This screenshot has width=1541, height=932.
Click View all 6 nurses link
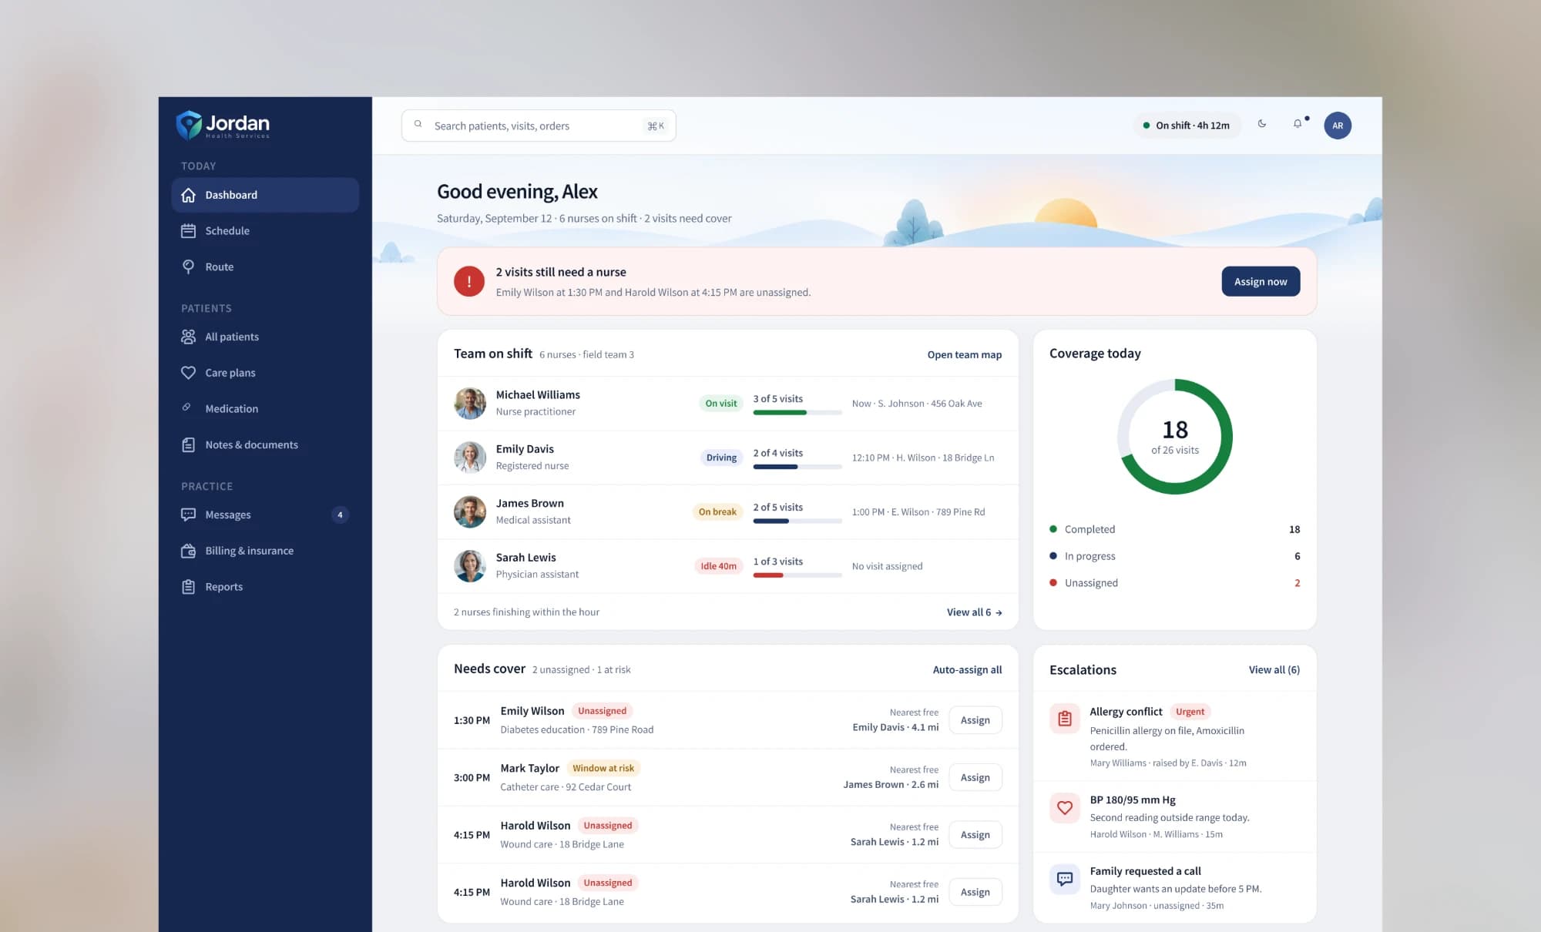(x=974, y=612)
